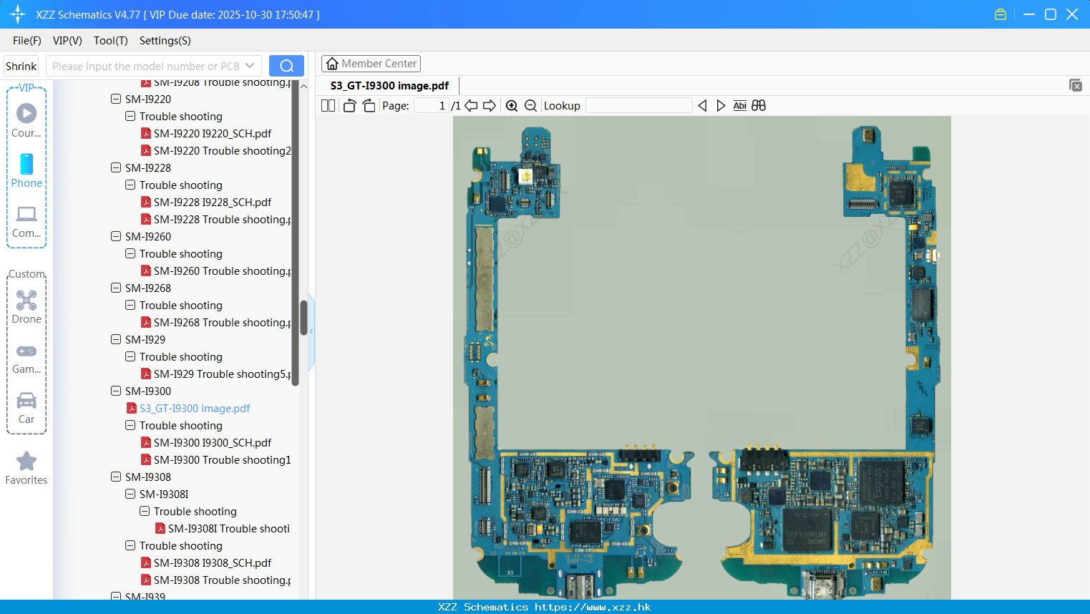Open the File(F) menu
Screen dimensions: 1090x614
coord(27,41)
